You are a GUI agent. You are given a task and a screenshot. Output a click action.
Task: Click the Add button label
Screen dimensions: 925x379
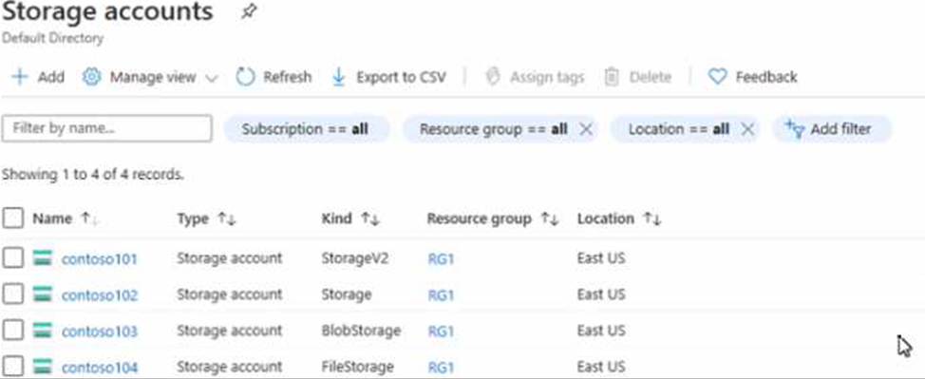point(51,77)
